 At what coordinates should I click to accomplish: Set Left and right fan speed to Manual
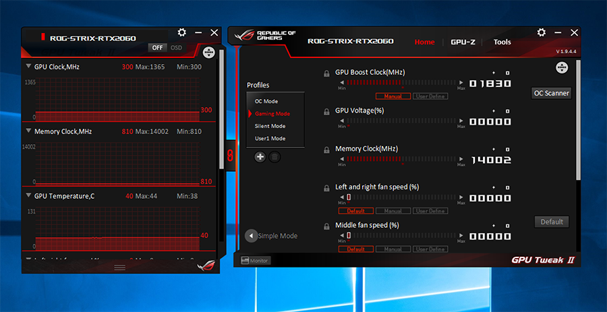(393, 211)
